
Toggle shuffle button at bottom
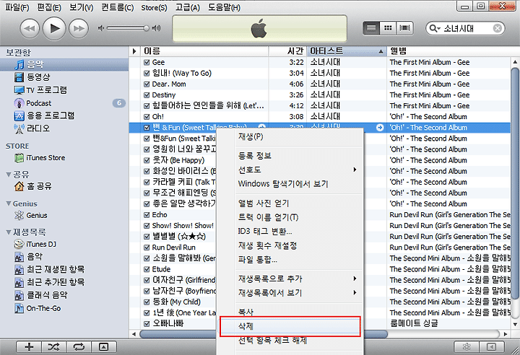coord(53,347)
